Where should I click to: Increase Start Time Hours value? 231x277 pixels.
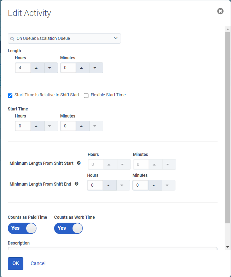36,126
